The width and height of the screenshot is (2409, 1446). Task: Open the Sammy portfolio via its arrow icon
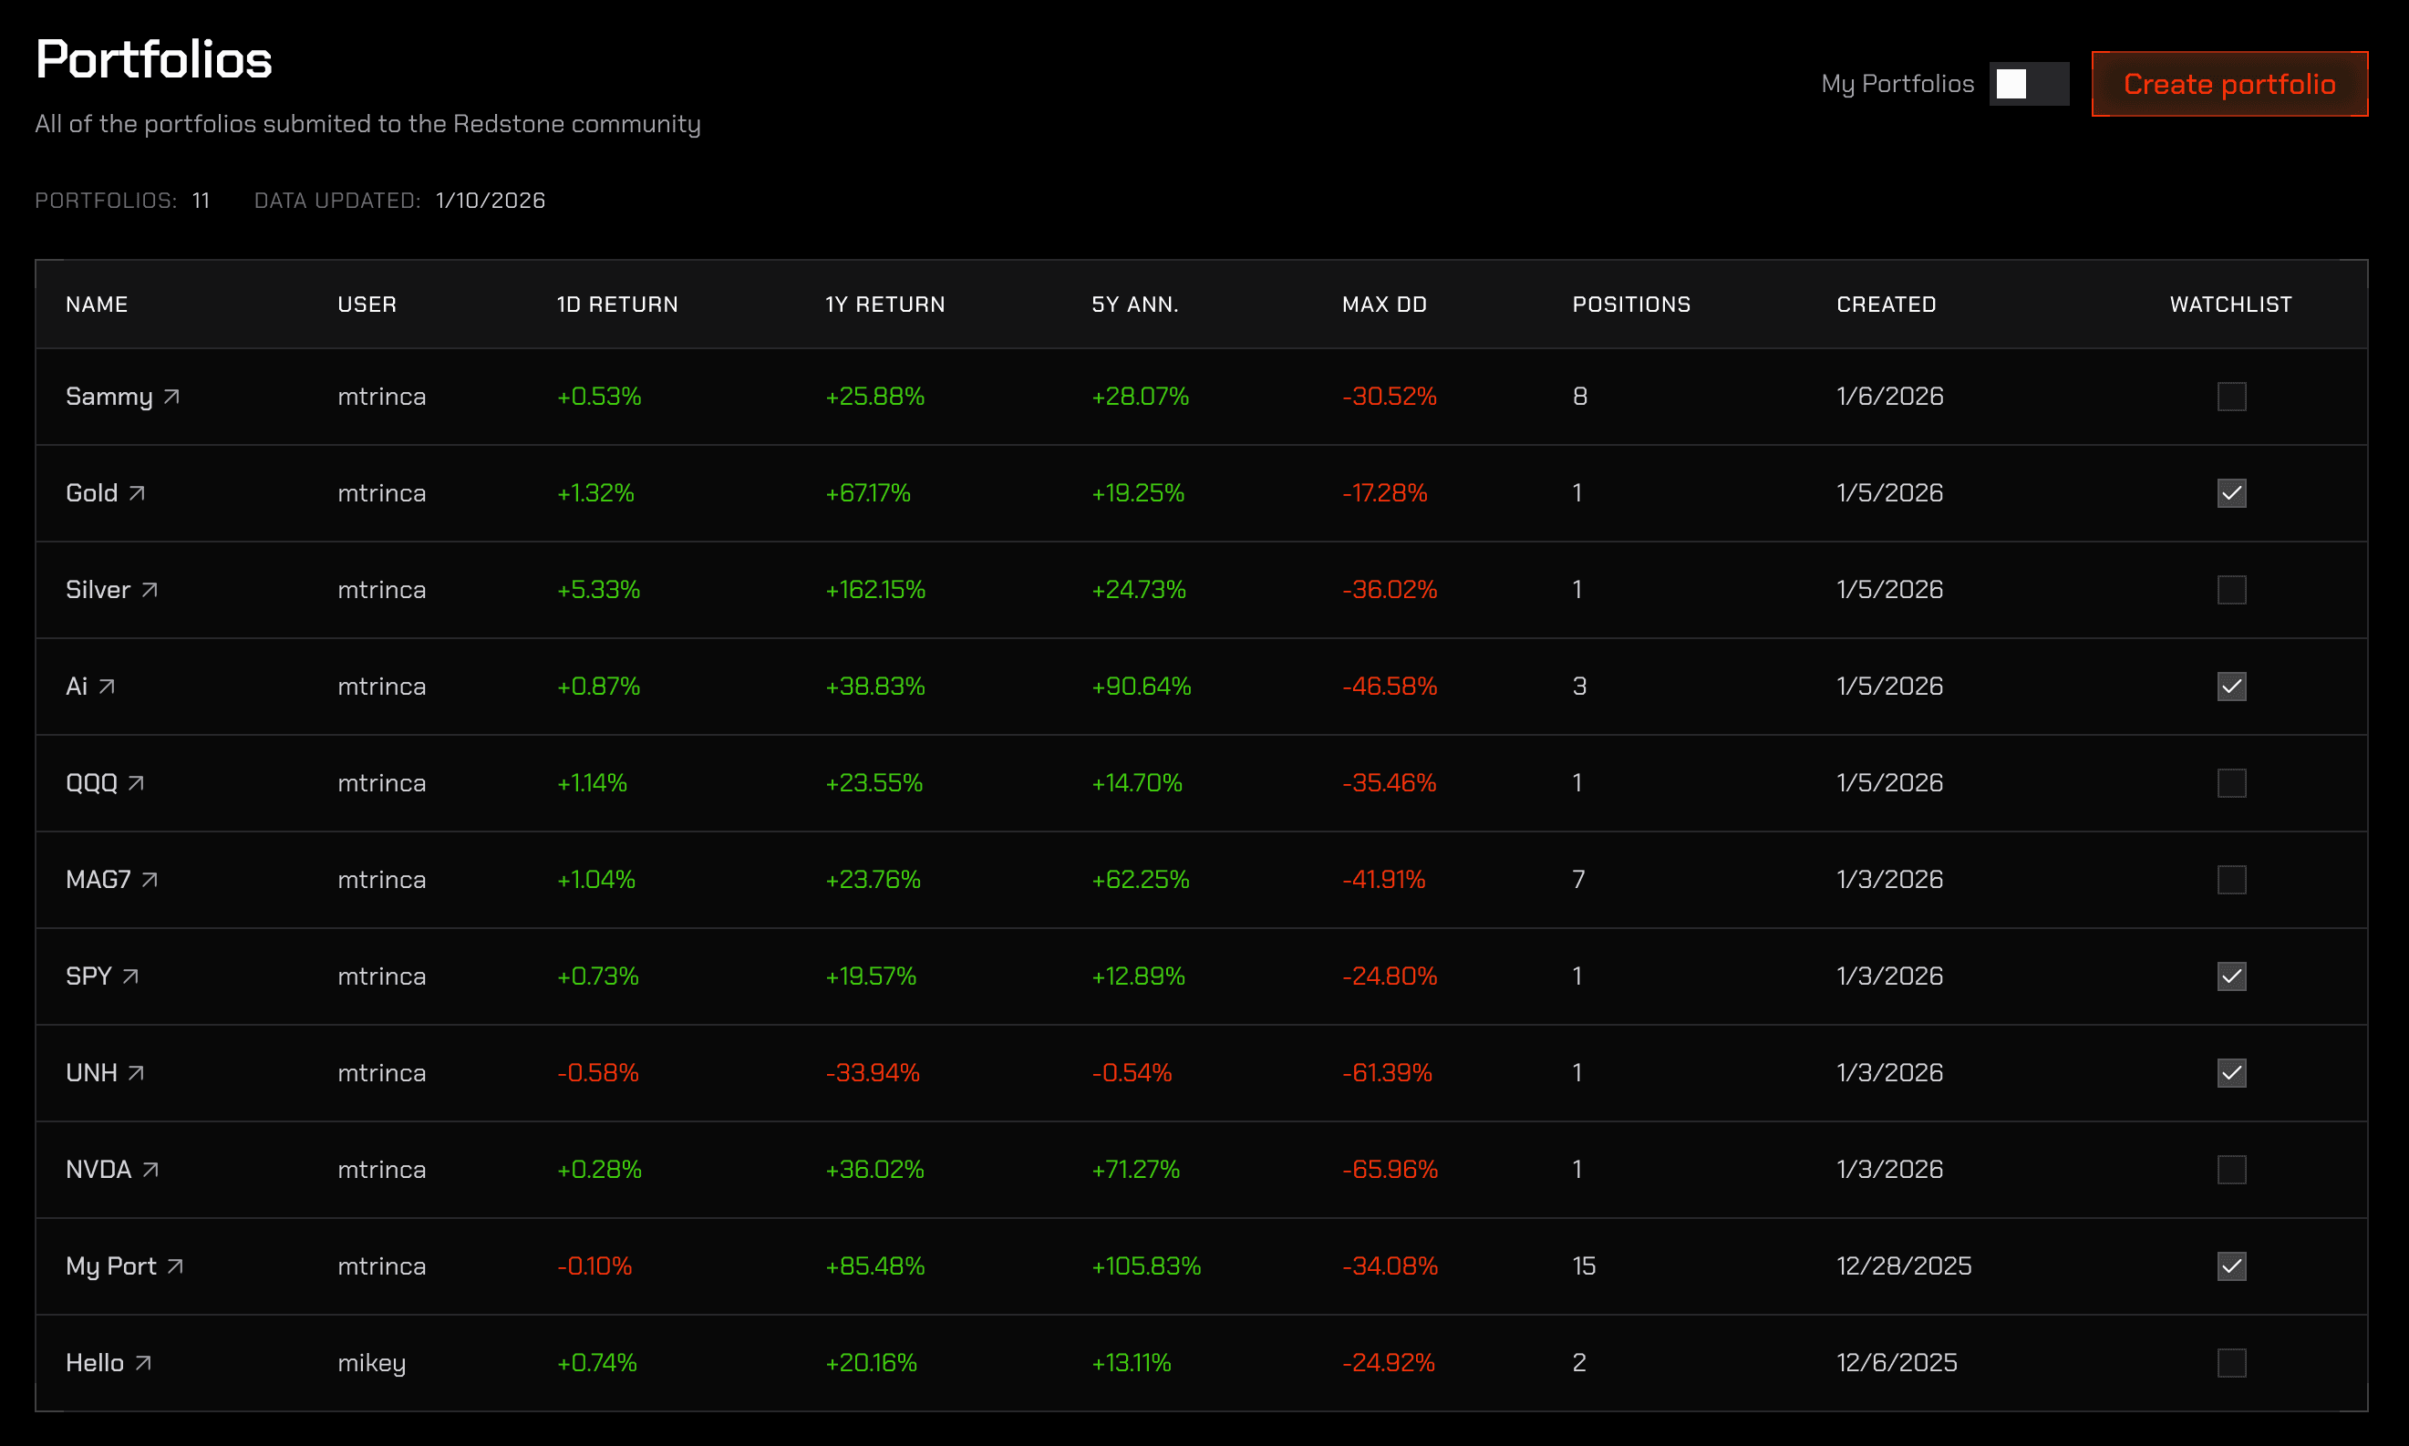pos(173,396)
